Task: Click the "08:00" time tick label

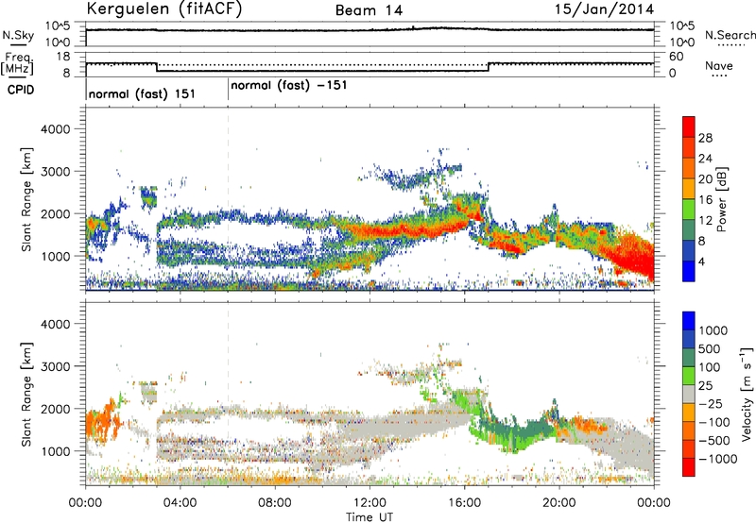Action: 275,503
